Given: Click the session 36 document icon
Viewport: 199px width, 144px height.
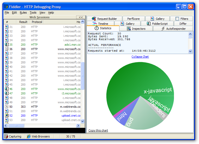Looking at the screenshot, I should 7,49.
